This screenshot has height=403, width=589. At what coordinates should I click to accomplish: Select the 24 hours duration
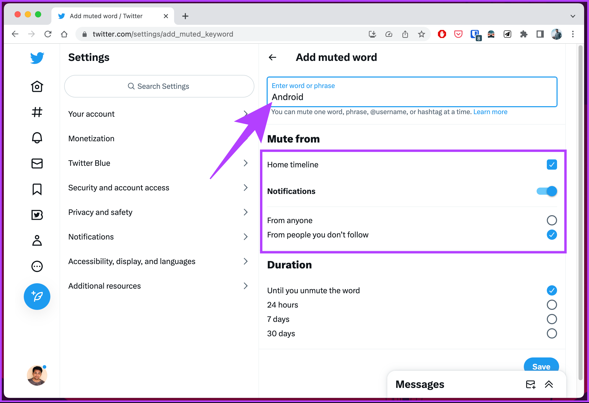[552, 305]
